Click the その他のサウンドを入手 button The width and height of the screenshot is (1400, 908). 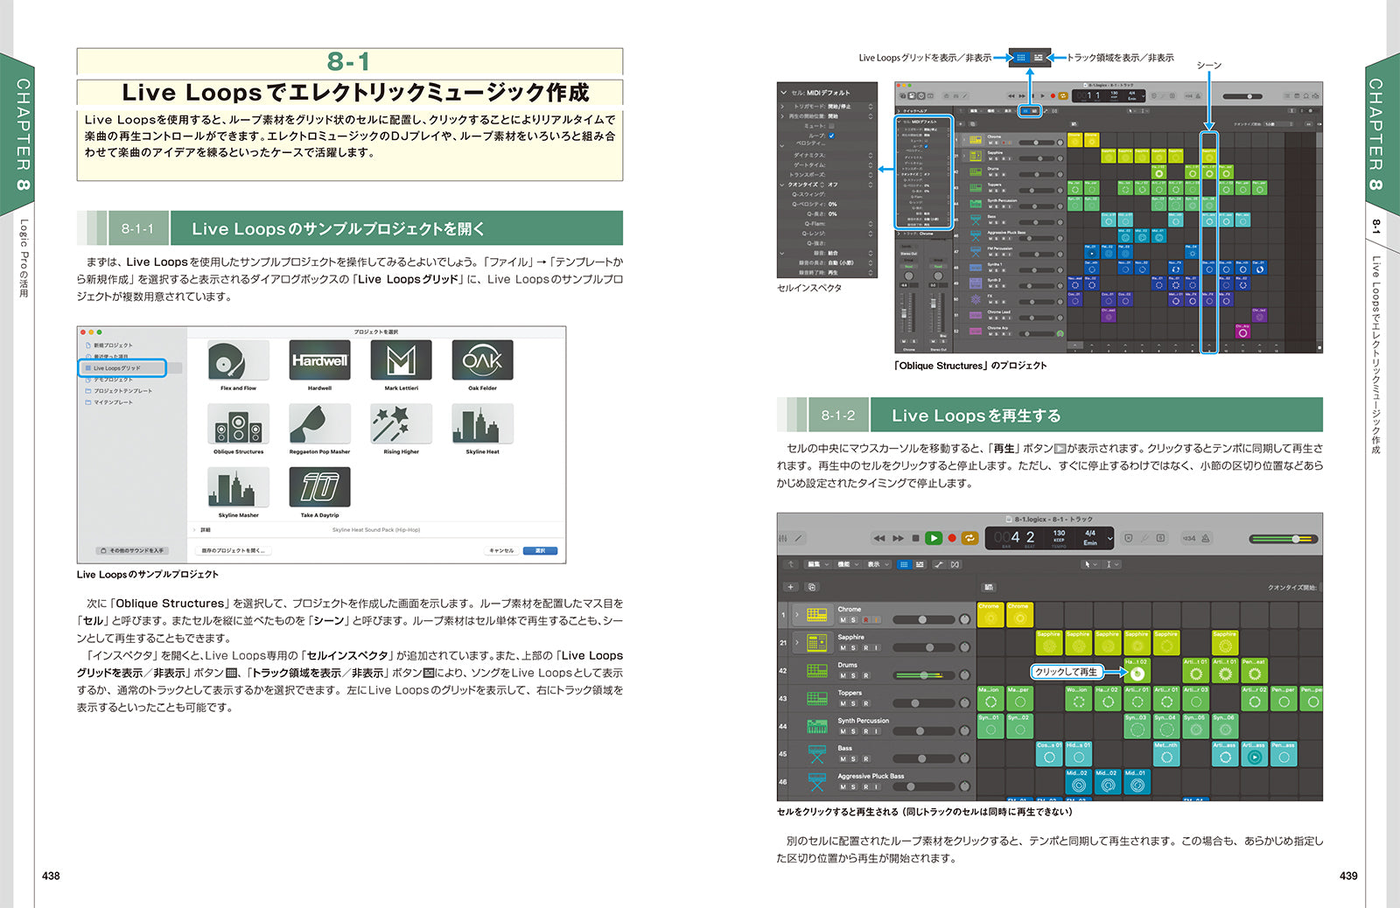(x=132, y=550)
